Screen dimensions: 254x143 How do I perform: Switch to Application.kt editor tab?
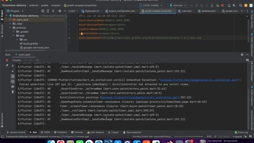coord(90,11)
